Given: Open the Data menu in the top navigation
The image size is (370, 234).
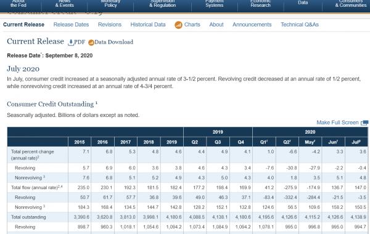Looking at the screenshot, I should (303, 2).
